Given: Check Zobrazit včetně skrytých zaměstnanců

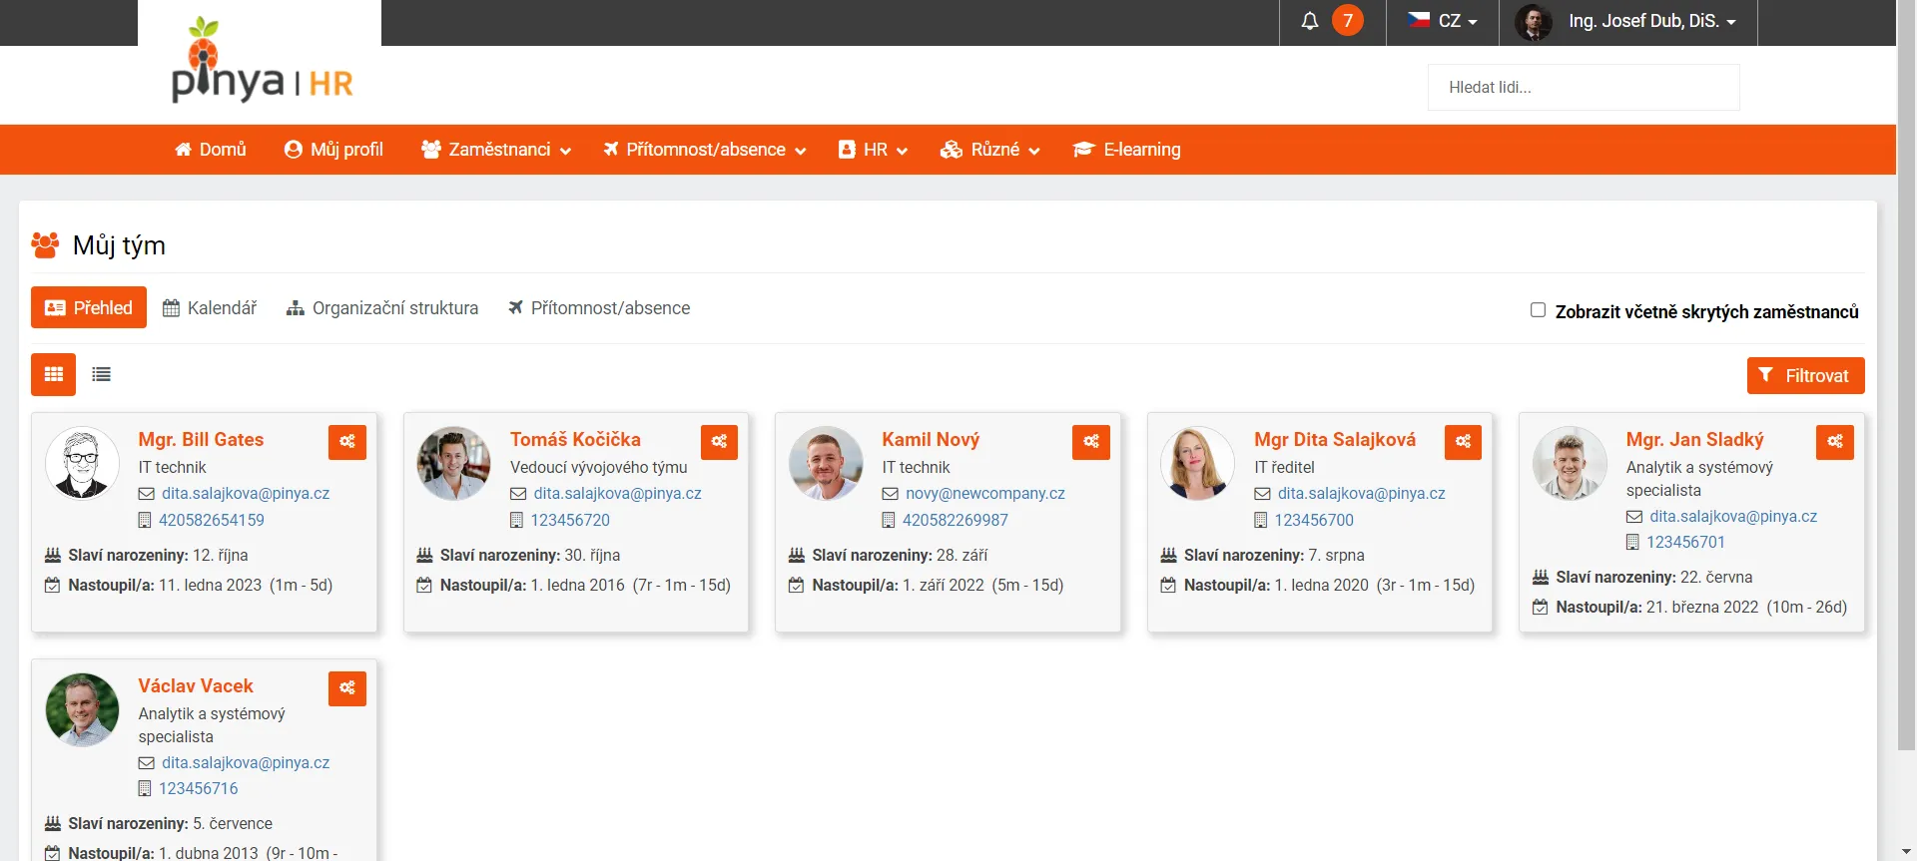Looking at the screenshot, I should 1538,310.
